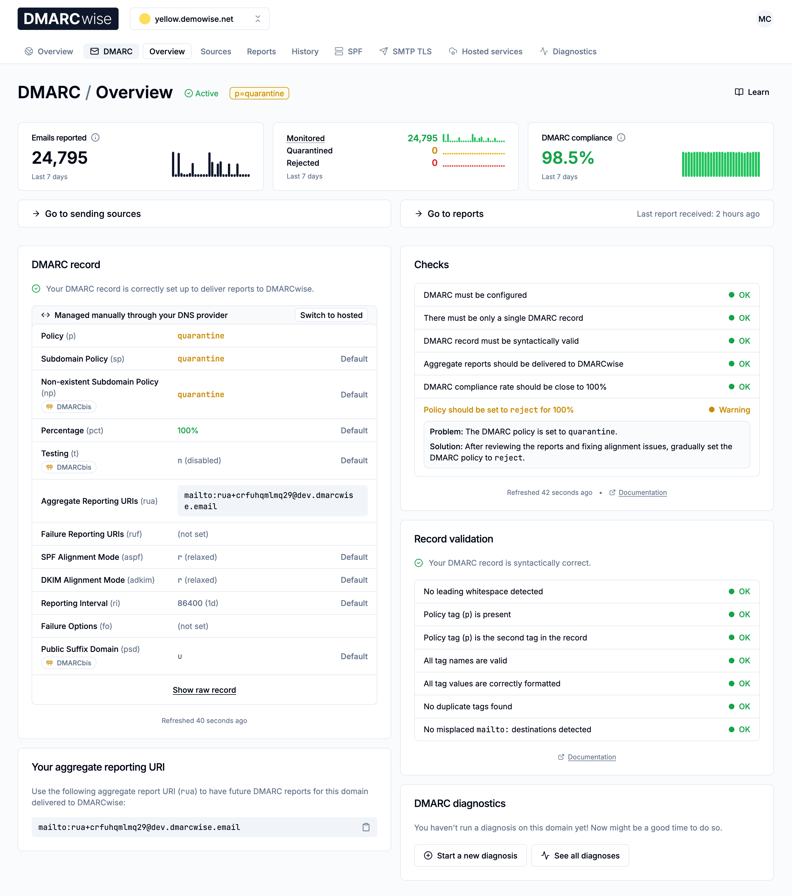This screenshot has width=792, height=896.
Task: Expand the raw record via Show raw record
Action: (204, 689)
